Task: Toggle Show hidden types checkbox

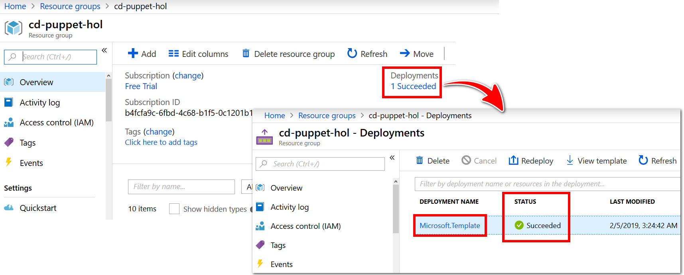Action: coord(174,209)
